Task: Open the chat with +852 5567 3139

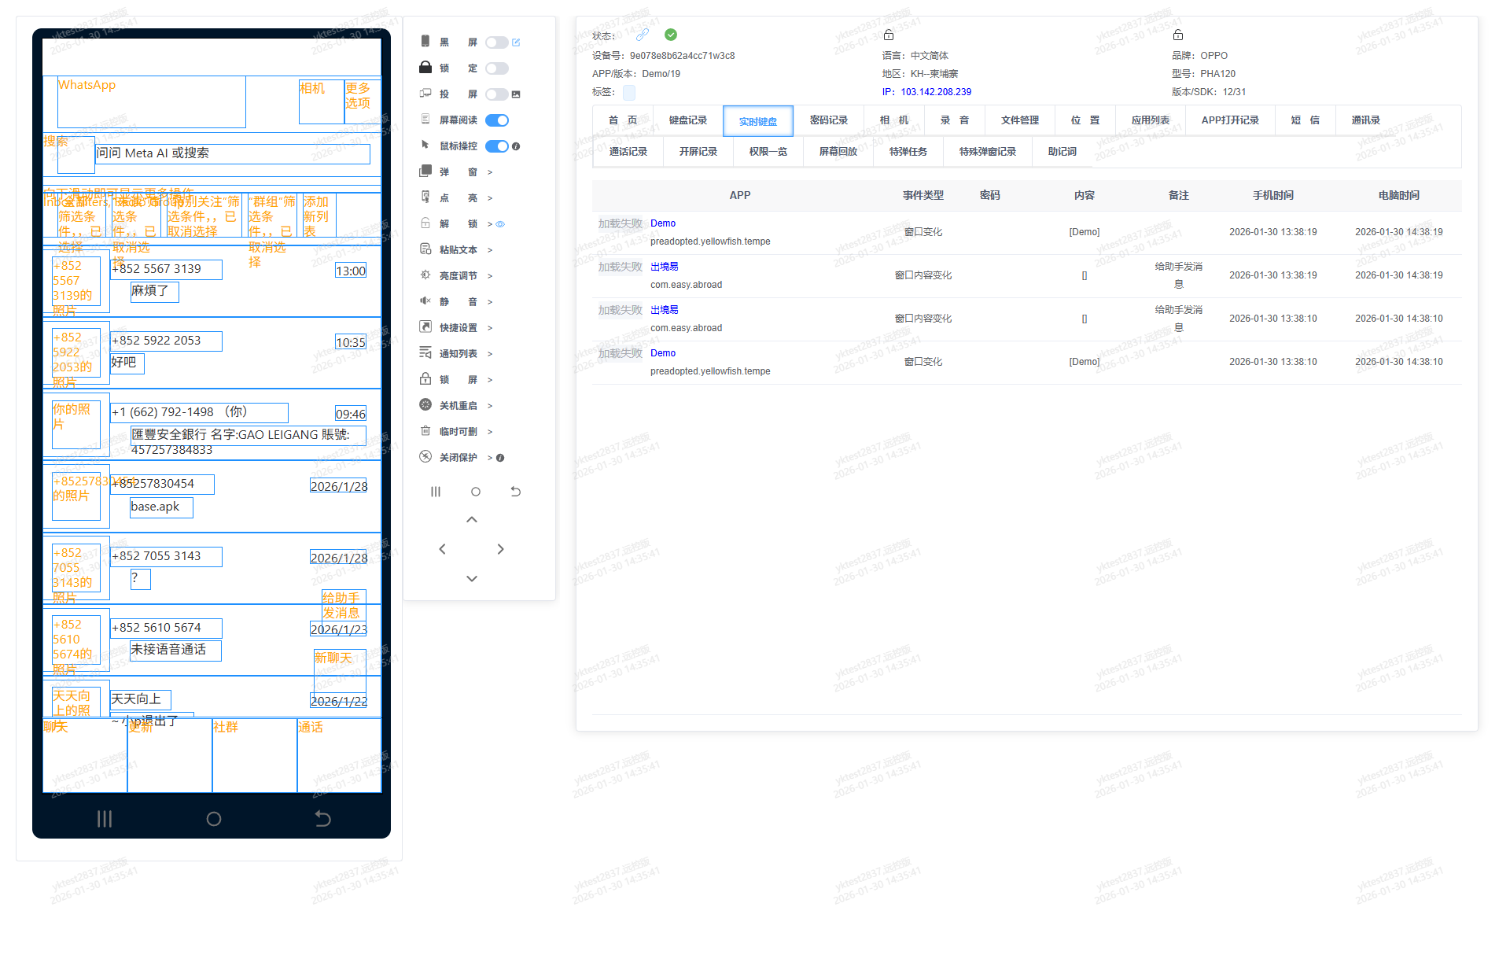Action: point(212,282)
